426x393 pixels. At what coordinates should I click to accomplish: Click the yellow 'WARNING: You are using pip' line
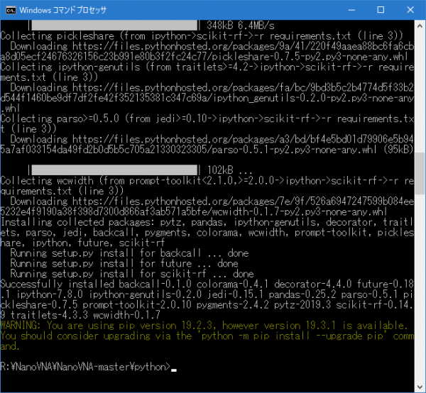click(204, 325)
